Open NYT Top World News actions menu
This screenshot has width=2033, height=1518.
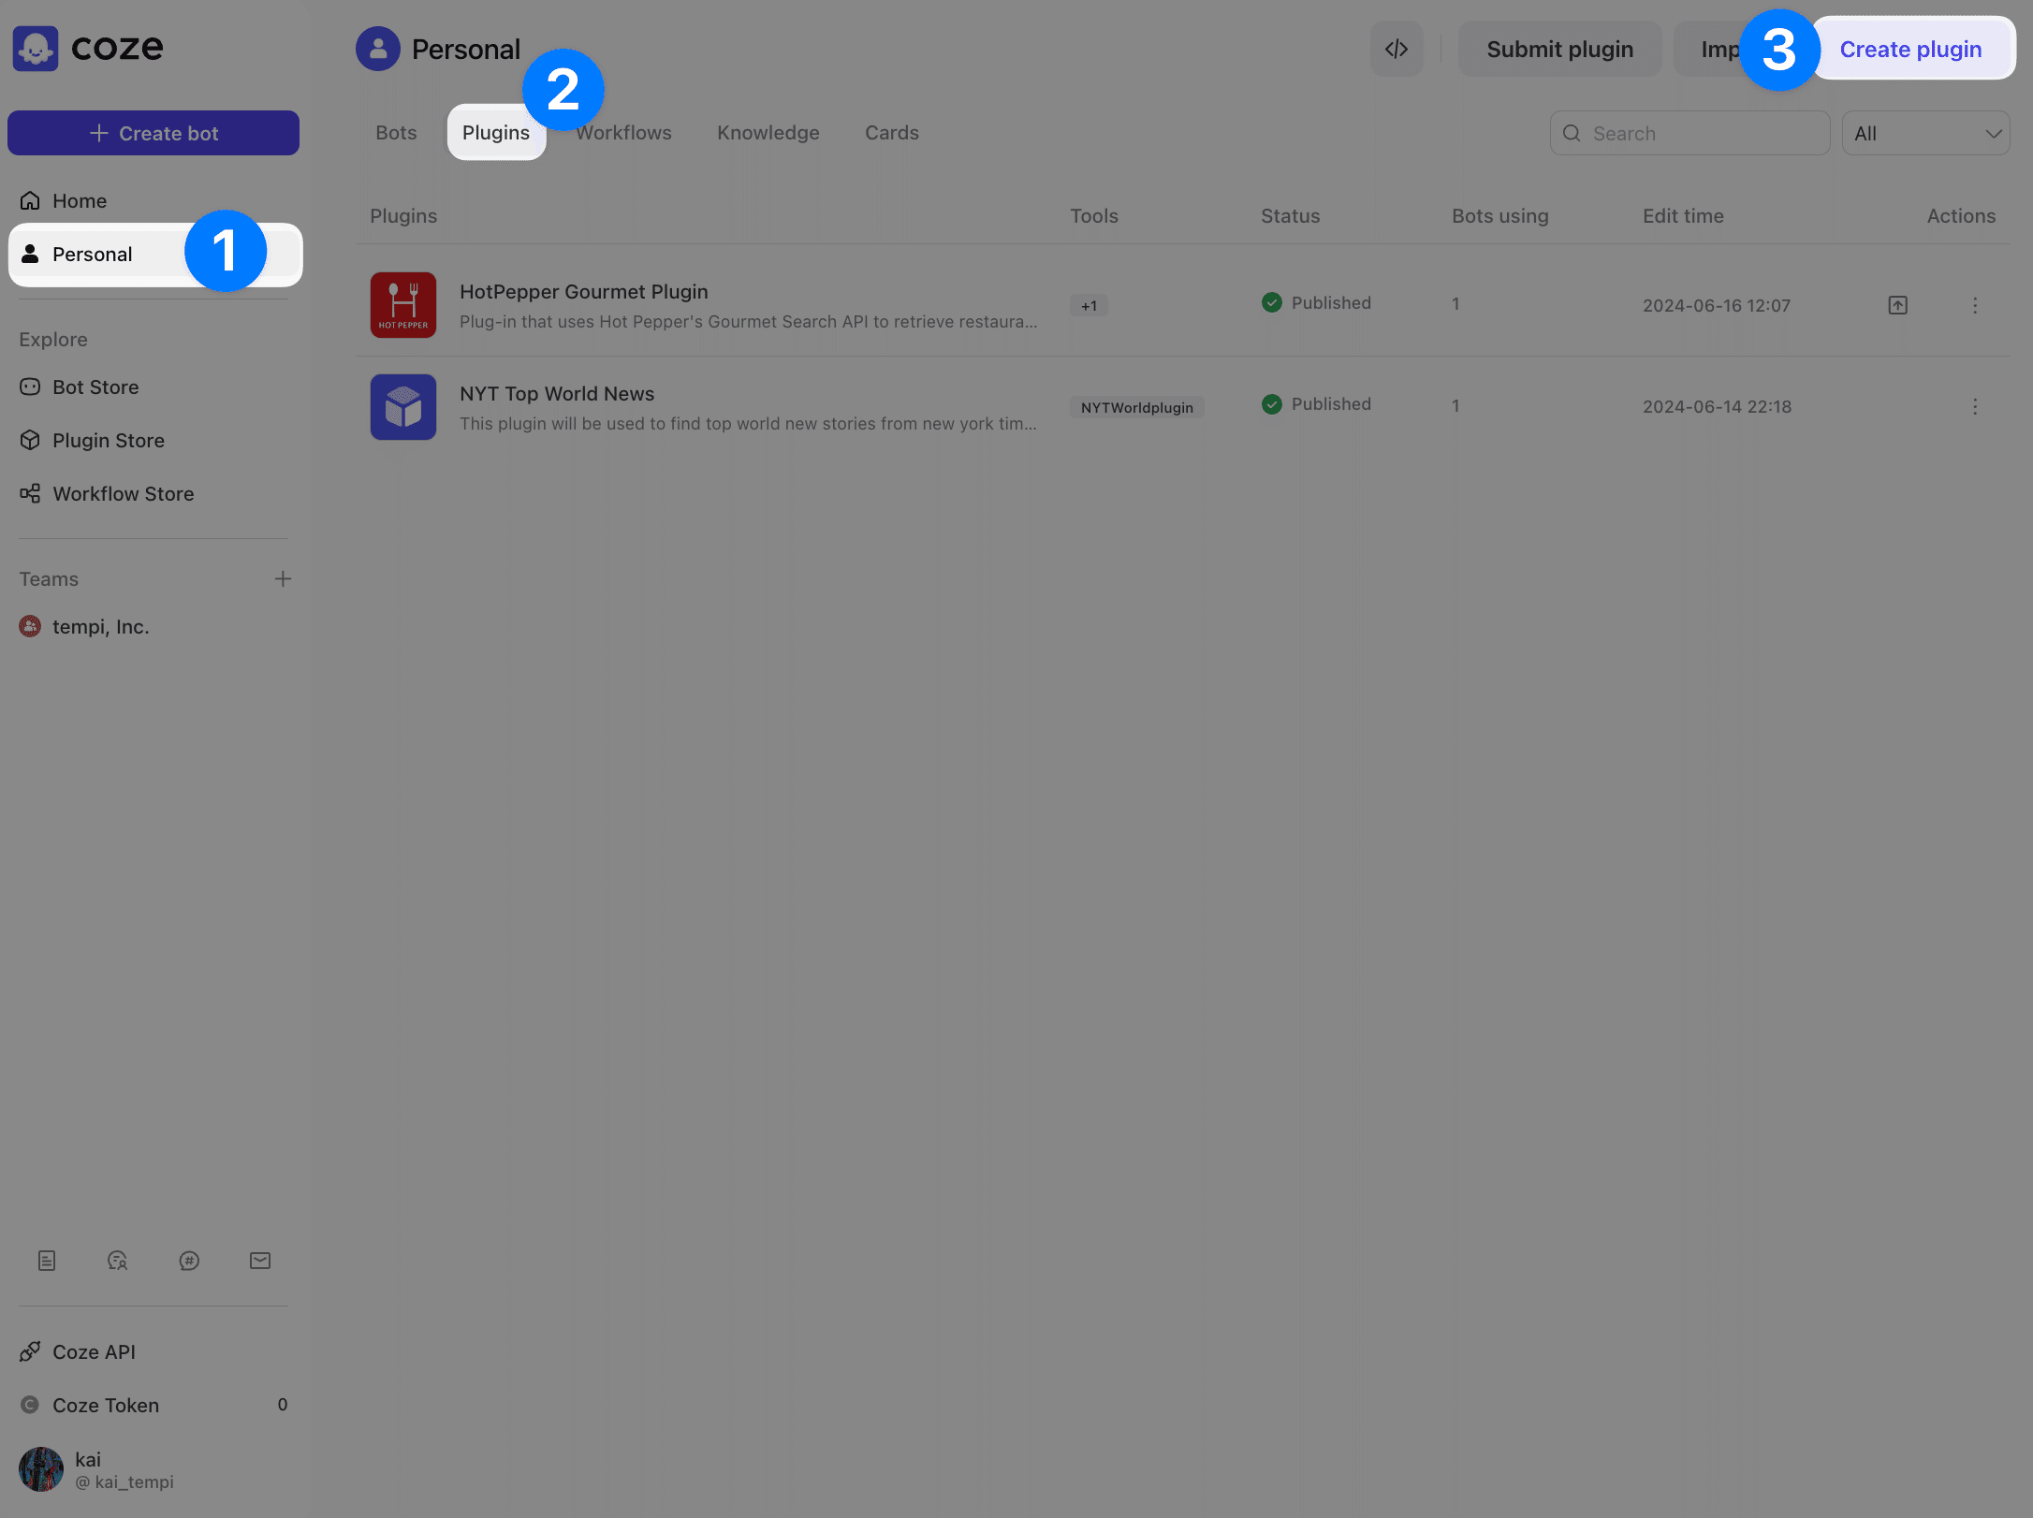coord(1975,407)
